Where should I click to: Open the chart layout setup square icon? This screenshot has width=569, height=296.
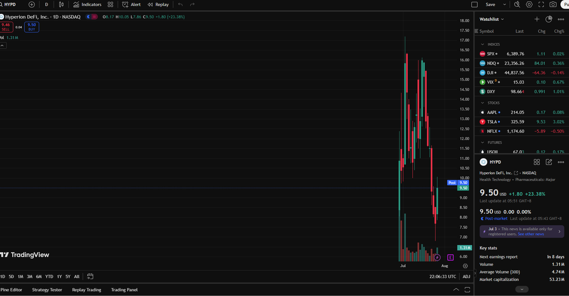pyautogui.click(x=475, y=4)
